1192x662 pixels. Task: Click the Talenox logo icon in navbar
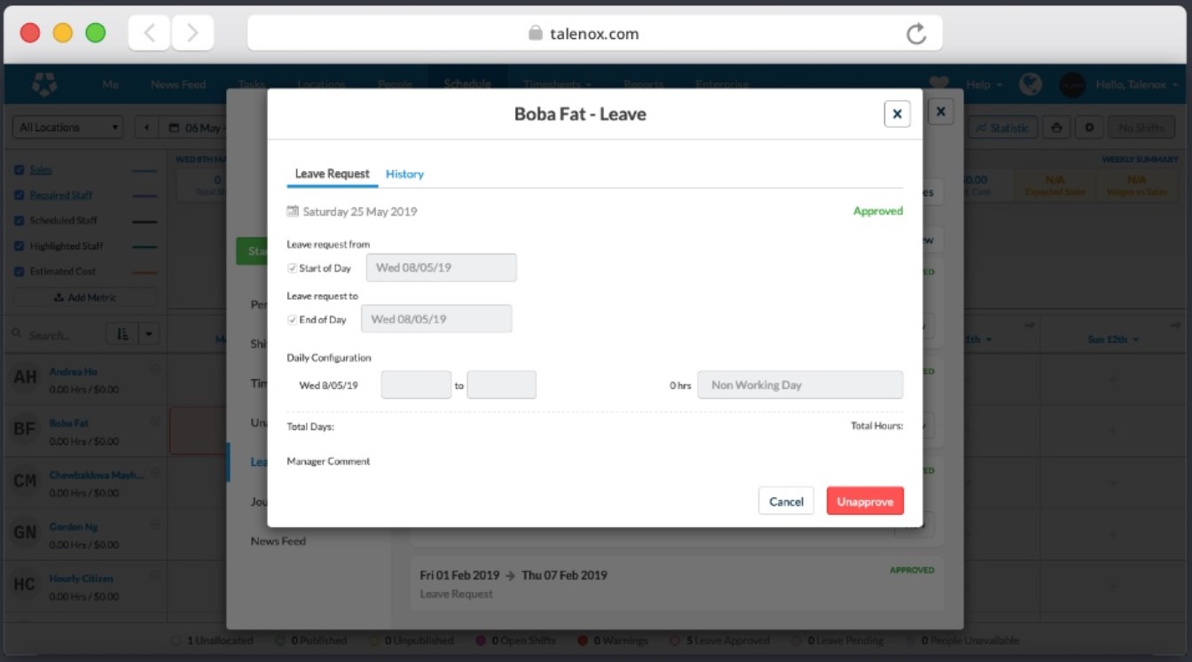44,84
